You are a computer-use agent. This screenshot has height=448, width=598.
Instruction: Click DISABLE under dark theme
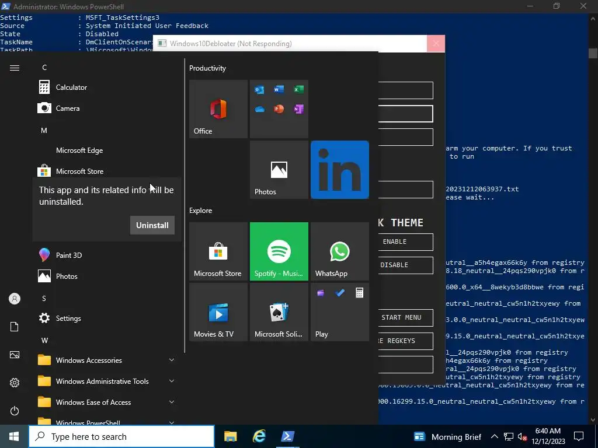[405, 265]
